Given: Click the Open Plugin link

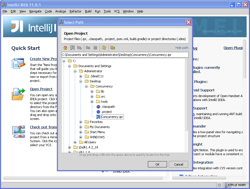Looking at the screenshot, I should (233, 48).
